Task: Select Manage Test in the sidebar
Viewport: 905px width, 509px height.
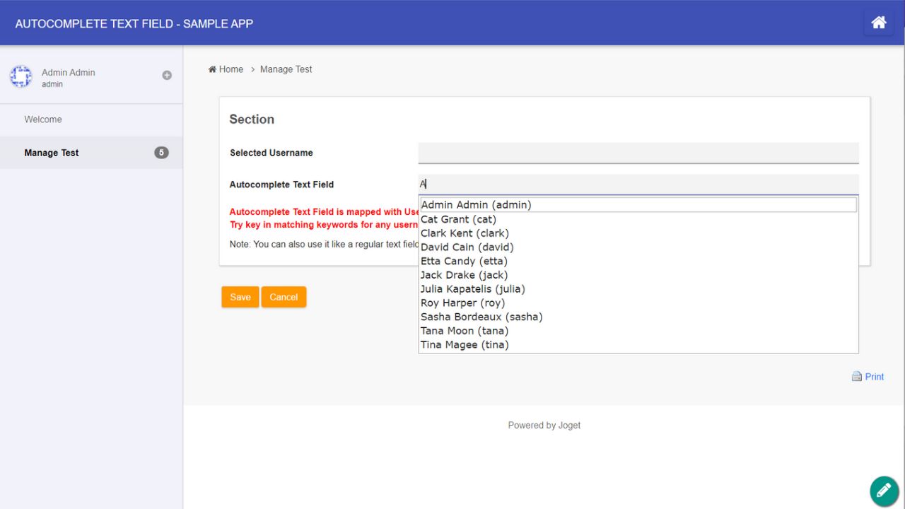Action: point(51,152)
